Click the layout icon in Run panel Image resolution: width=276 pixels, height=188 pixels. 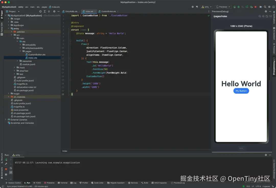(x=6, y=174)
